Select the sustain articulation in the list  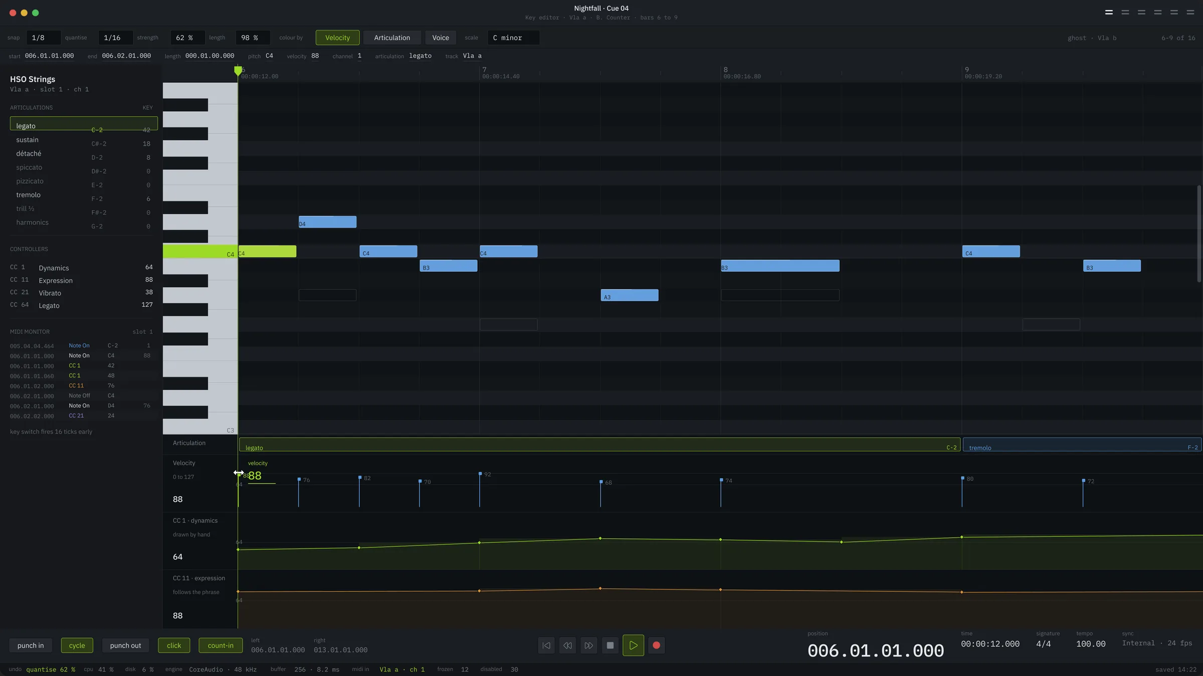point(84,140)
